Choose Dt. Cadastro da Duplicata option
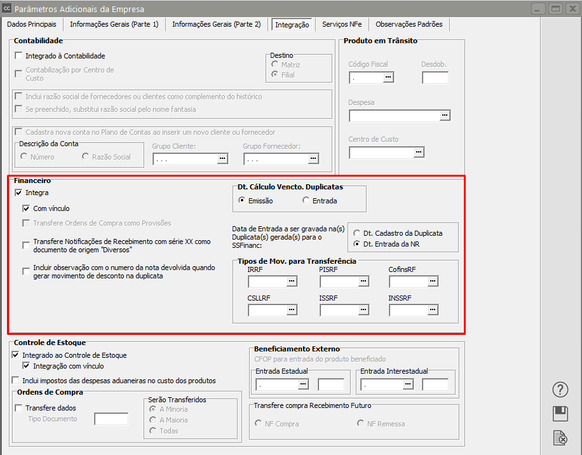This screenshot has width=582, height=455. click(358, 233)
